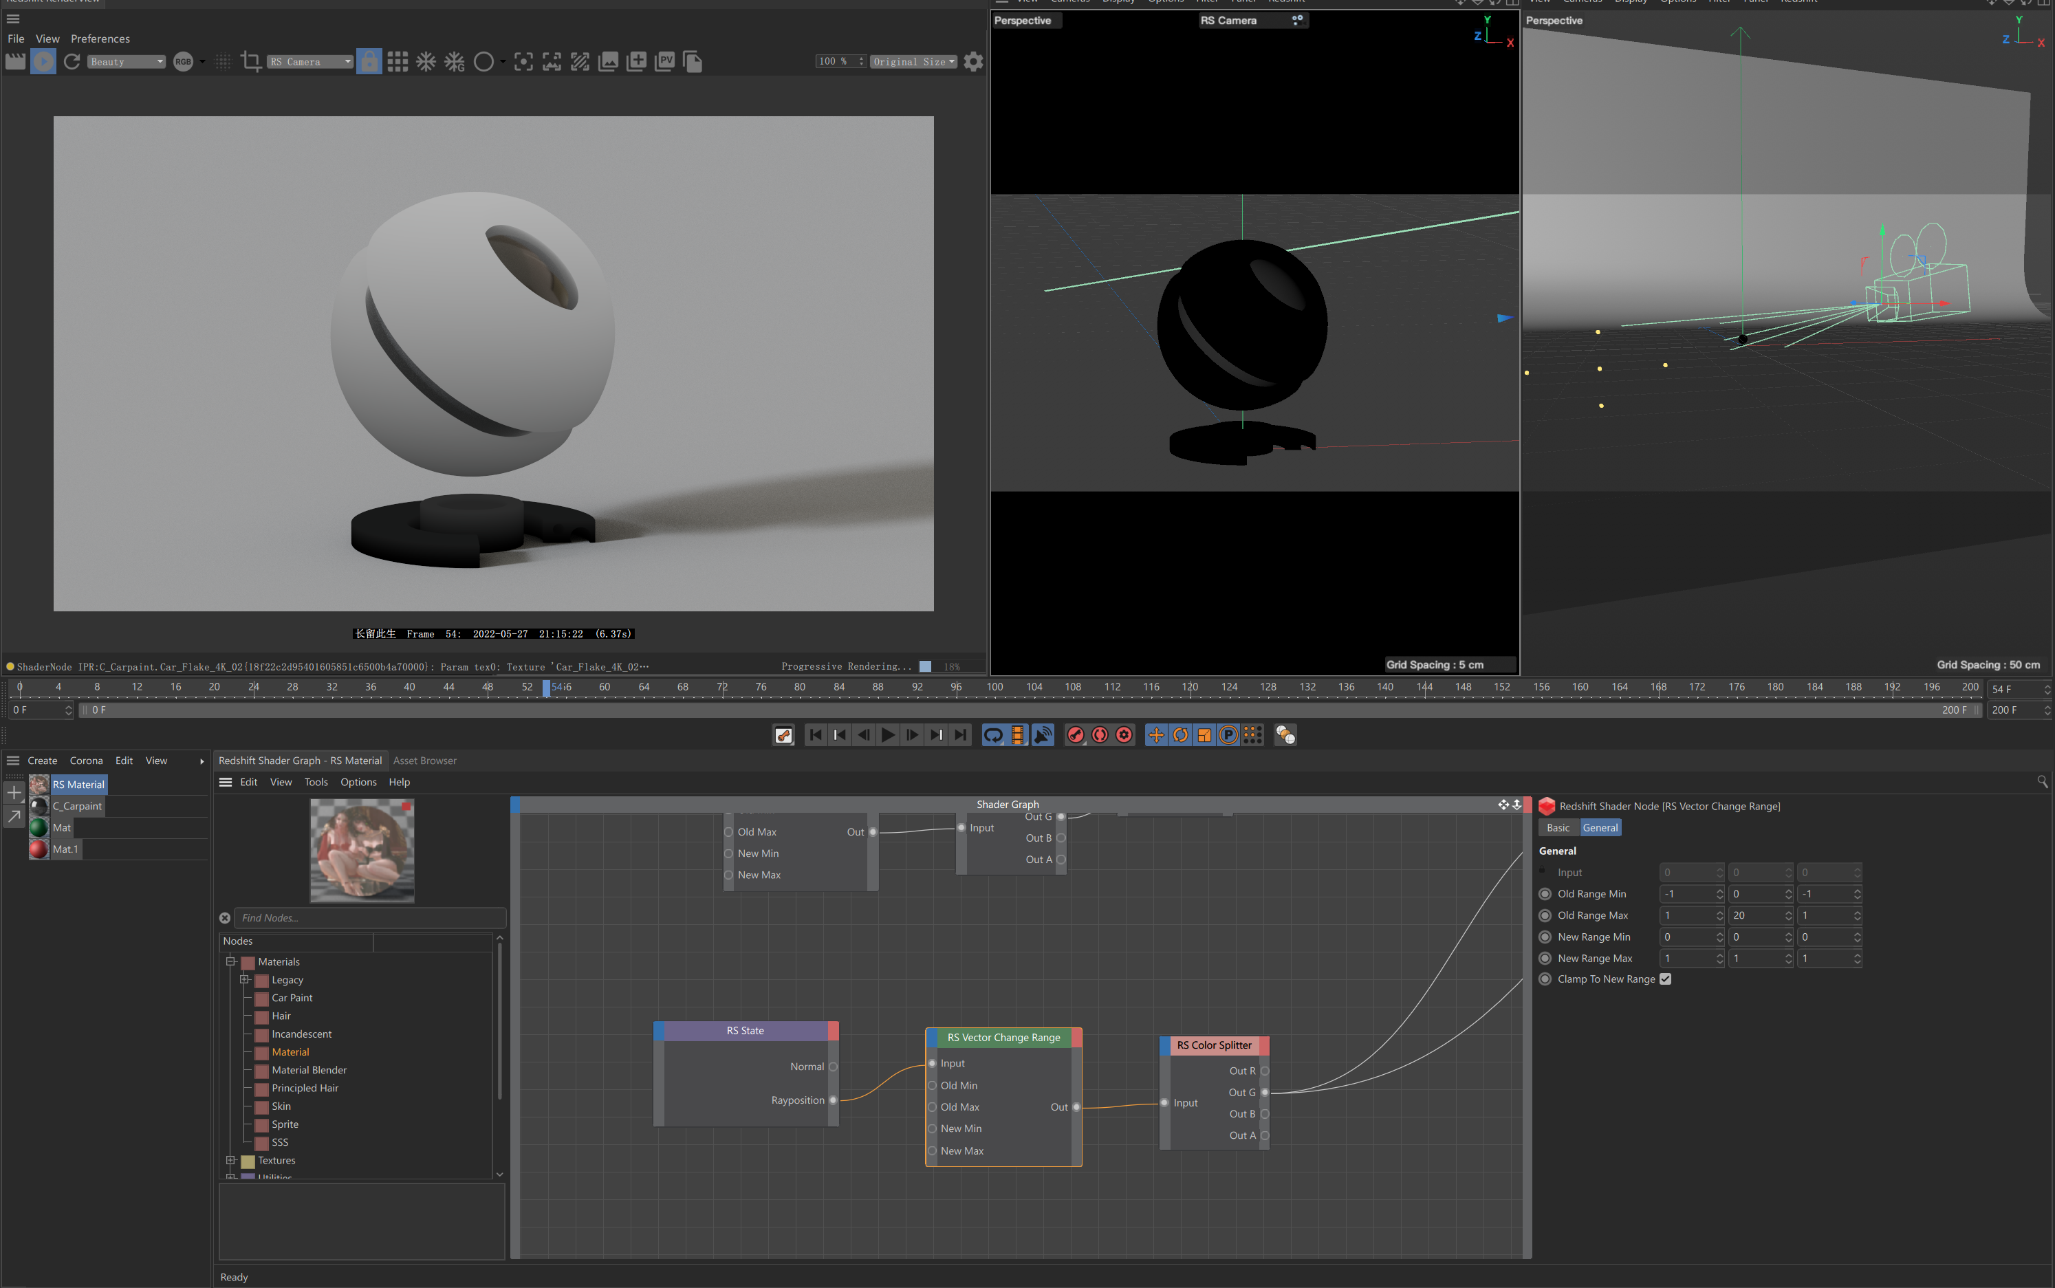Click the copy image icon

pos(693,61)
